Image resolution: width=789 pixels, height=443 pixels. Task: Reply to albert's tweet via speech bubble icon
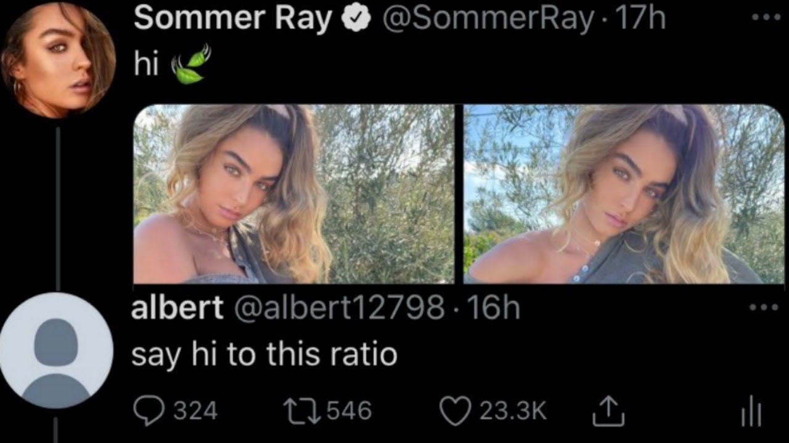click(x=148, y=411)
